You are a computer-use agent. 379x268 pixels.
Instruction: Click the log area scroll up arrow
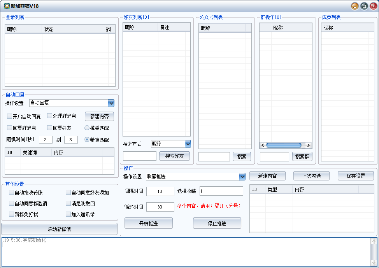click(x=373, y=242)
